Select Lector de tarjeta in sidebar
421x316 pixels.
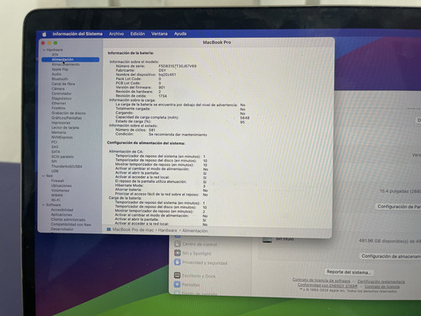click(x=65, y=127)
